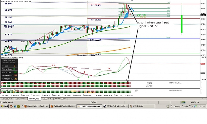The height and width of the screenshot is (124, 207).
Task: Click the High to Low row
Action: pos(9,72)
